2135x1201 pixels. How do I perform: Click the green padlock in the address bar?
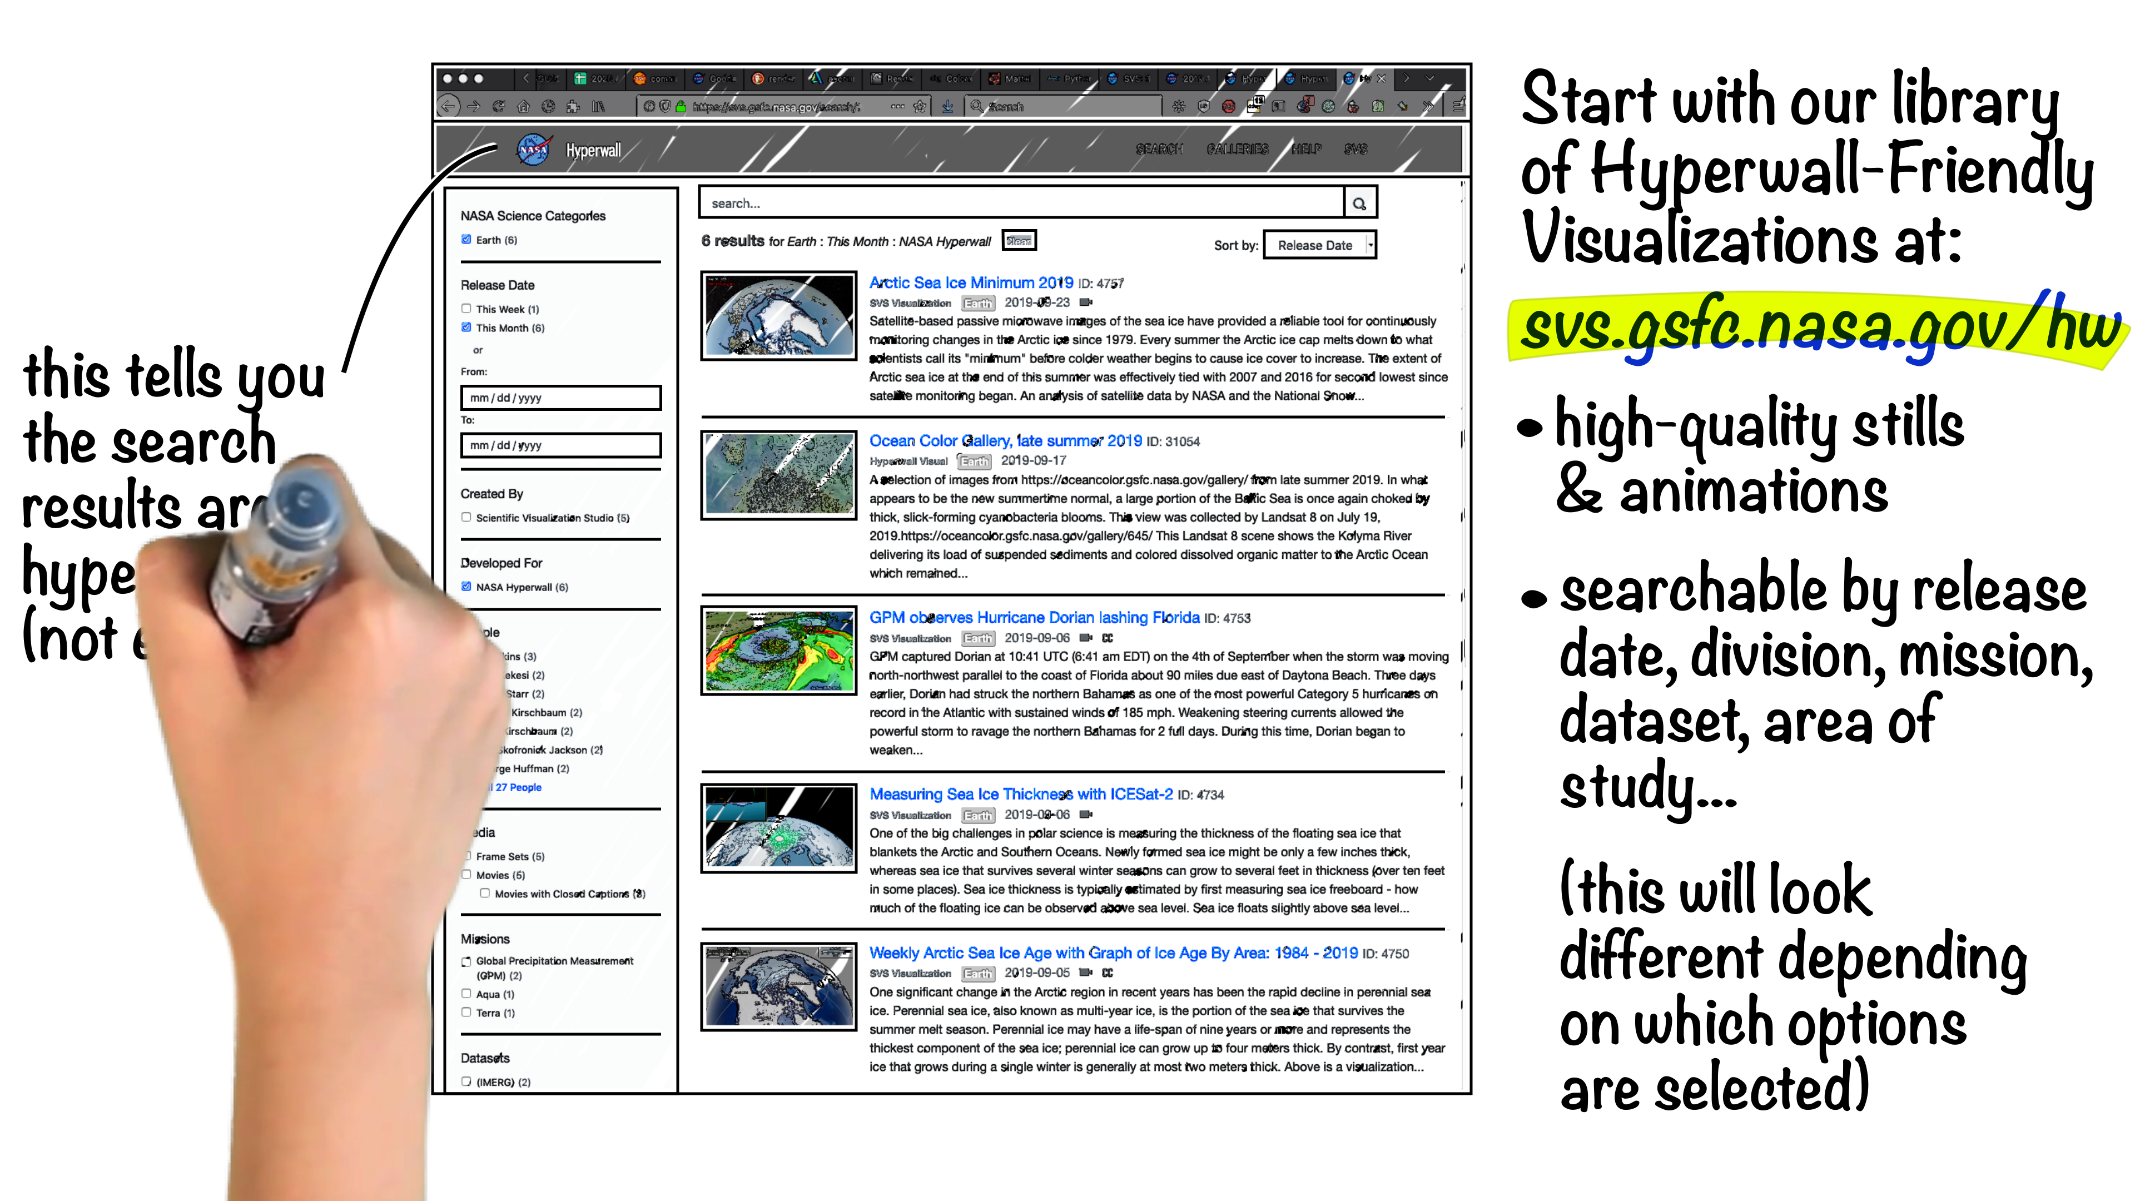click(x=681, y=106)
